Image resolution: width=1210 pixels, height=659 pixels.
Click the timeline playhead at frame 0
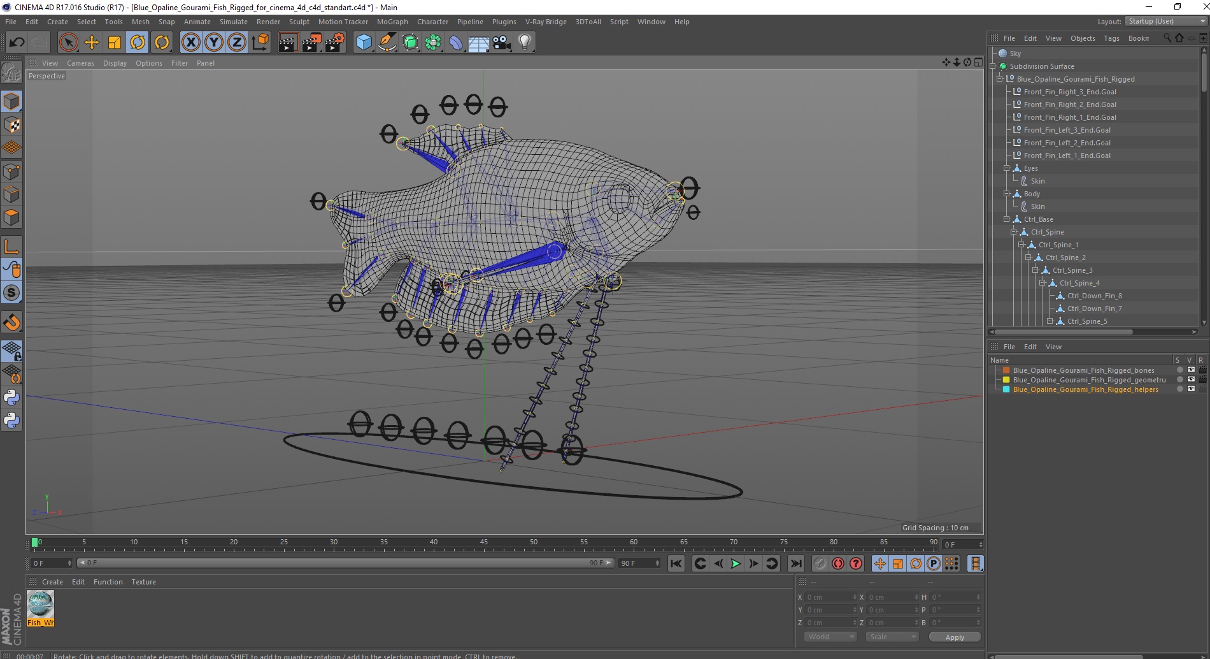coord(35,542)
